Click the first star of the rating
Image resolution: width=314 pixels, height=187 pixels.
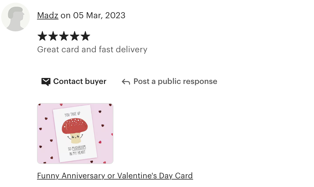(x=42, y=36)
